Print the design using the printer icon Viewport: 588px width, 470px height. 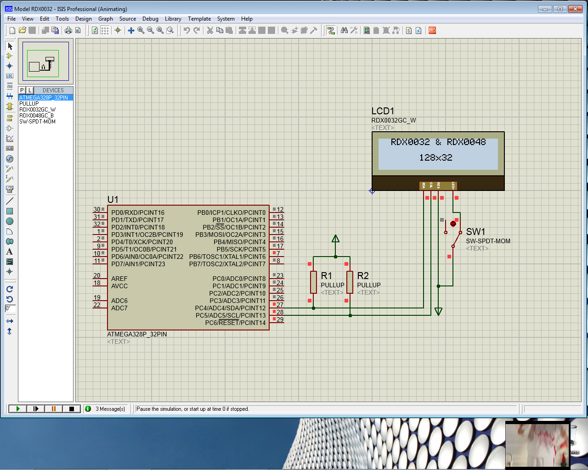coord(68,30)
